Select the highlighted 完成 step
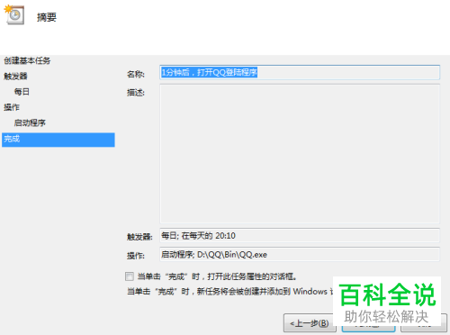Image resolution: width=450 pixels, height=335 pixels. coord(58,140)
